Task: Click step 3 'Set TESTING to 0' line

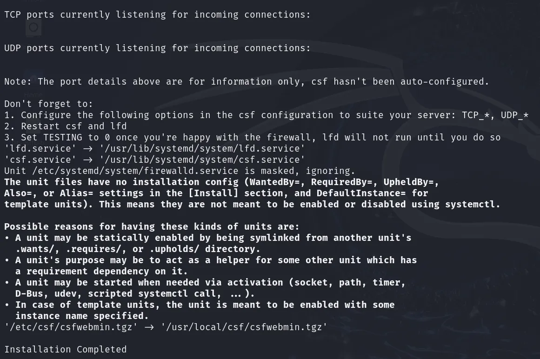Action: point(253,137)
